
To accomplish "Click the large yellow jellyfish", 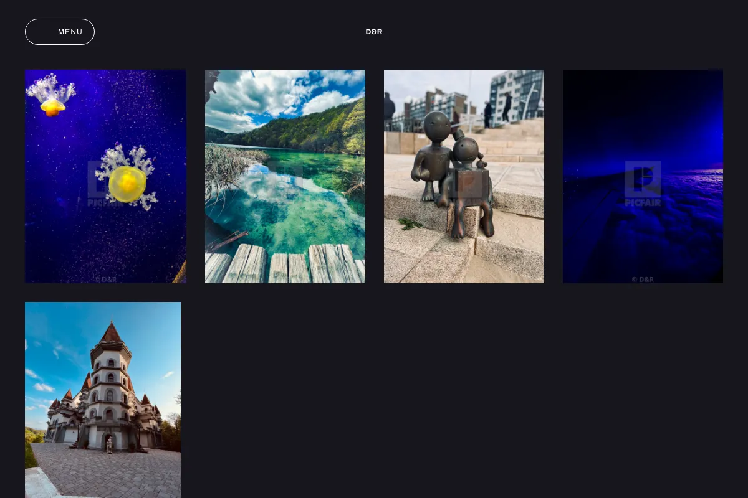I will pos(128,184).
